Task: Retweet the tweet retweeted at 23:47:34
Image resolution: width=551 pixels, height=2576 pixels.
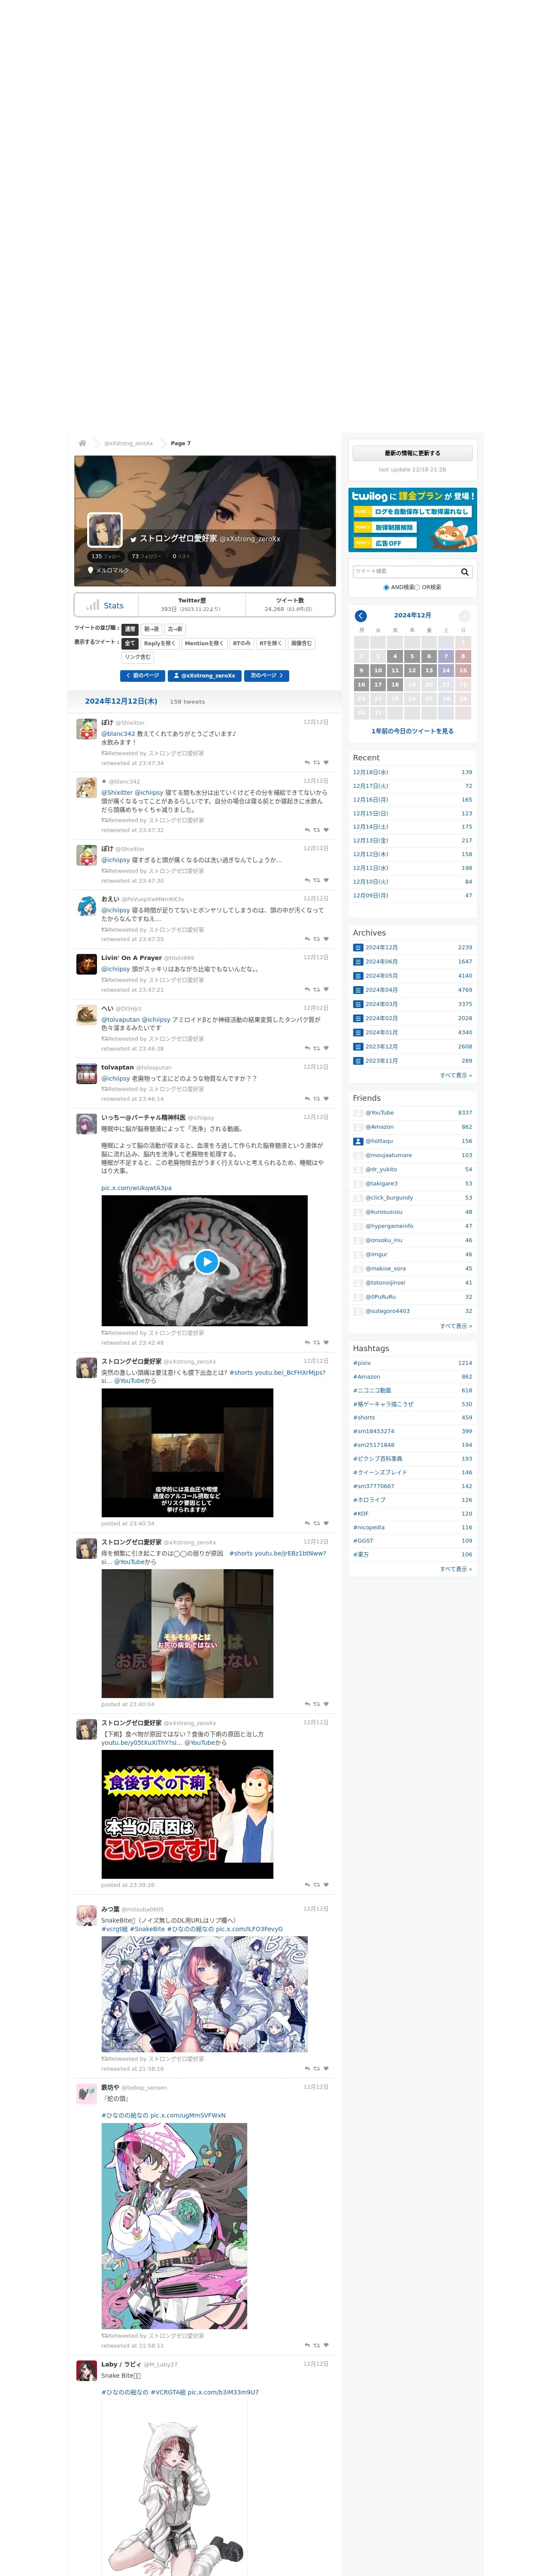Action: [317, 763]
